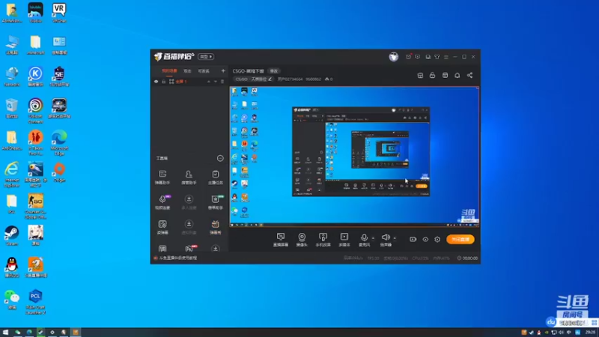Image resolution: width=599 pixels, height=337 pixels.
Task: Toggle the preview eye icon in bottom toolbar
Action: [425, 239]
